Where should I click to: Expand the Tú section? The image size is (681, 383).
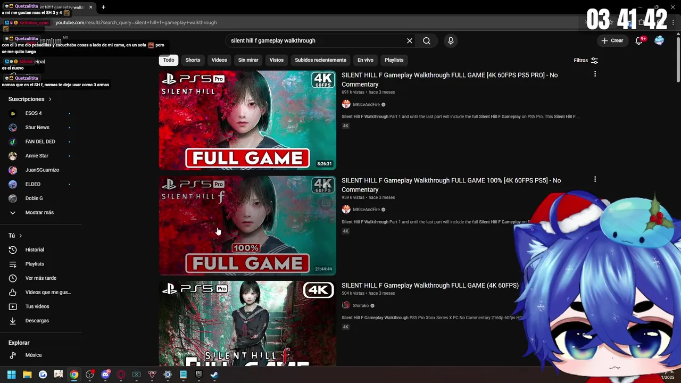coord(15,236)
